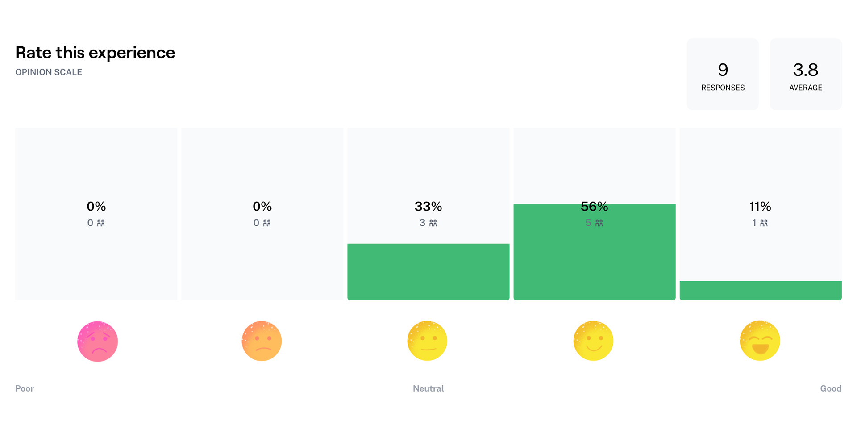Click the 11% green bar
This screenshot has width=857, height=421.
761,291
